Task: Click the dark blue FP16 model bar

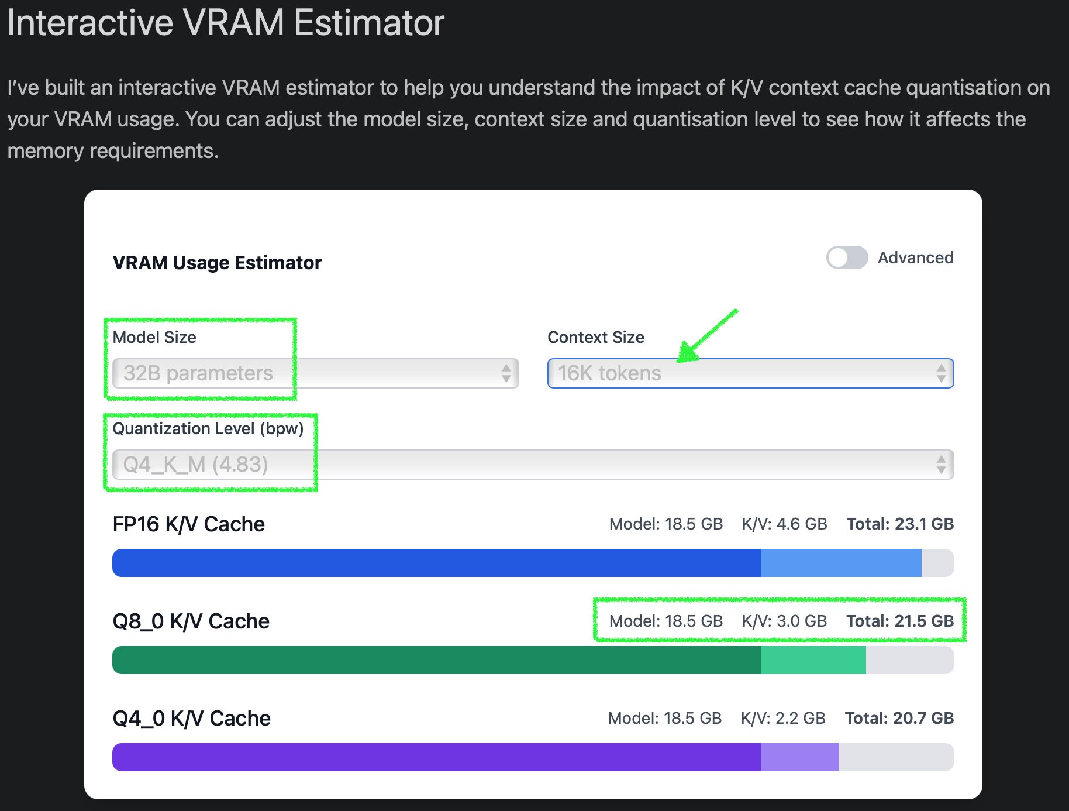Action: pyautogui.click(x=436, y=563)
